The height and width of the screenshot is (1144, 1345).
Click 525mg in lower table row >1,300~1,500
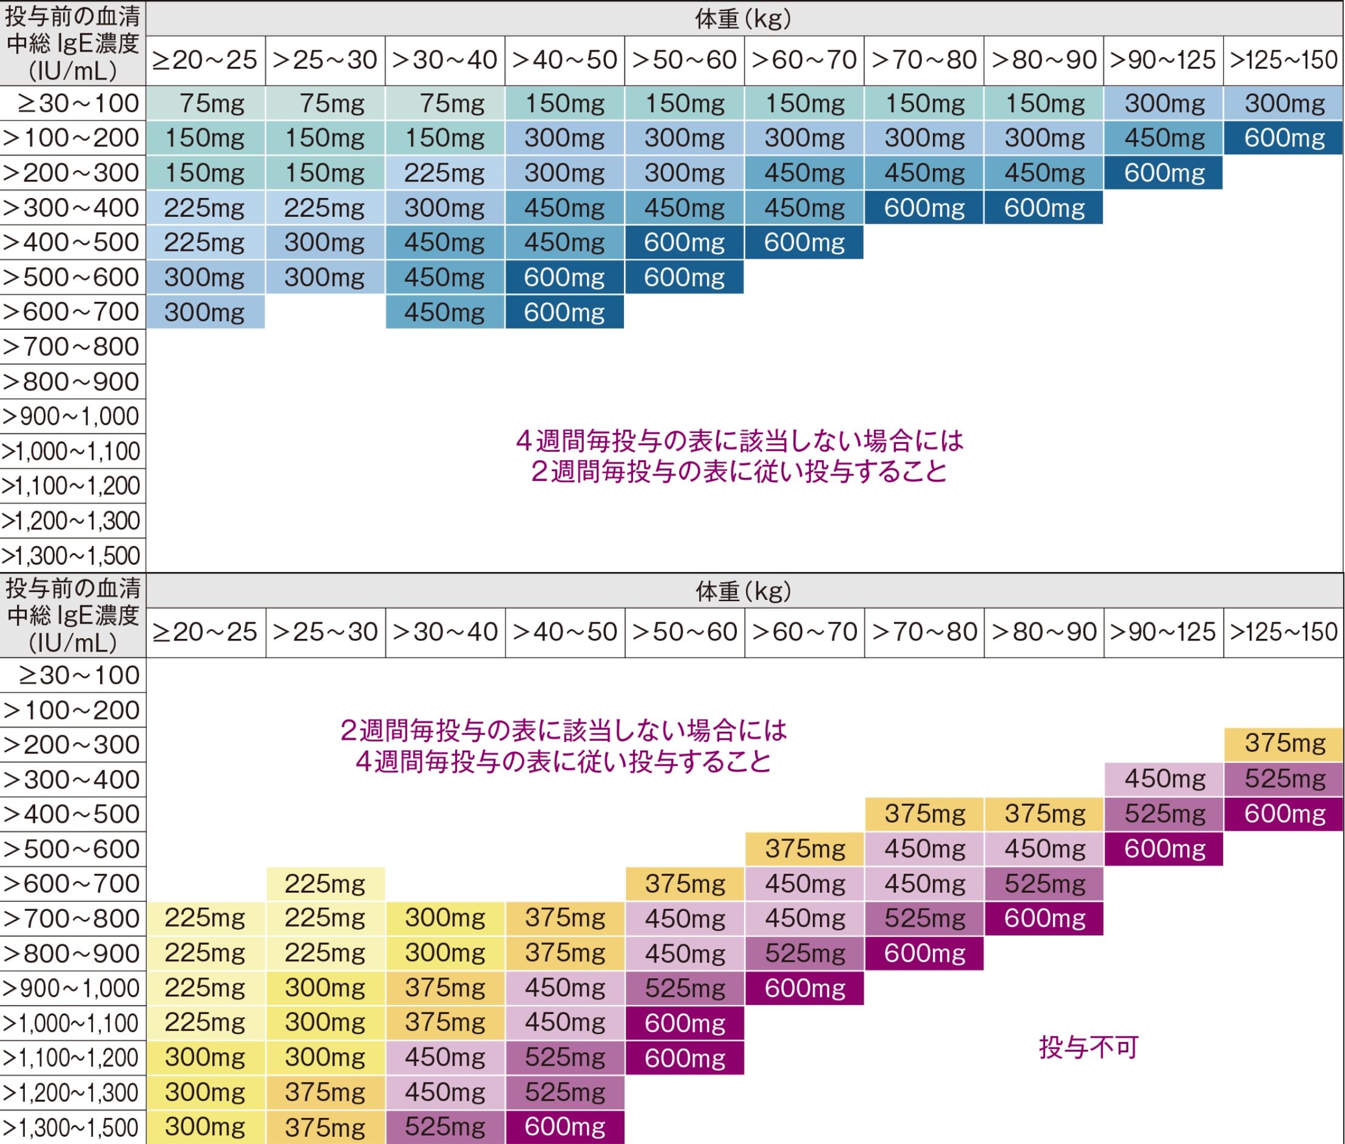click(x=445, y=1128)
